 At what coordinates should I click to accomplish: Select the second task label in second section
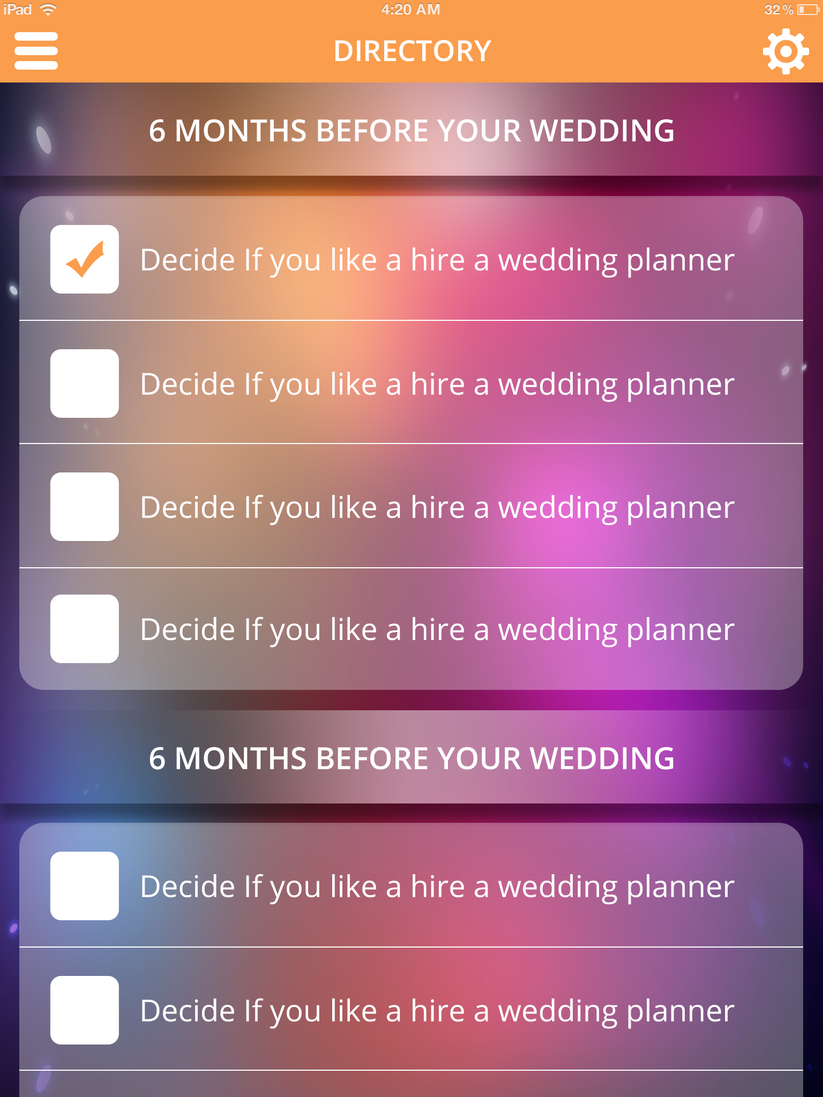click(x=437, y=1011)
